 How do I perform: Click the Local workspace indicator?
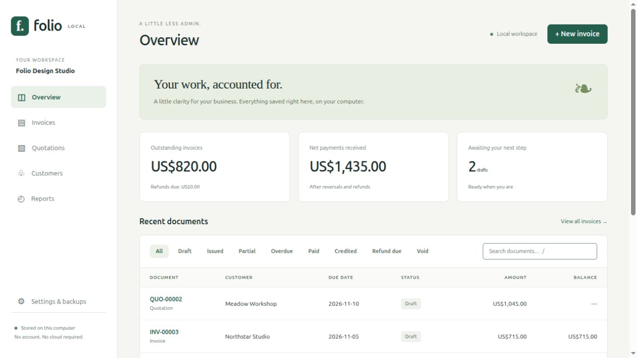[514, 34]
